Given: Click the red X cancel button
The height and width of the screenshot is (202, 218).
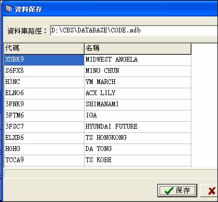Looking at the screenshot, I should pyautogui.click(x=209, y=190).
